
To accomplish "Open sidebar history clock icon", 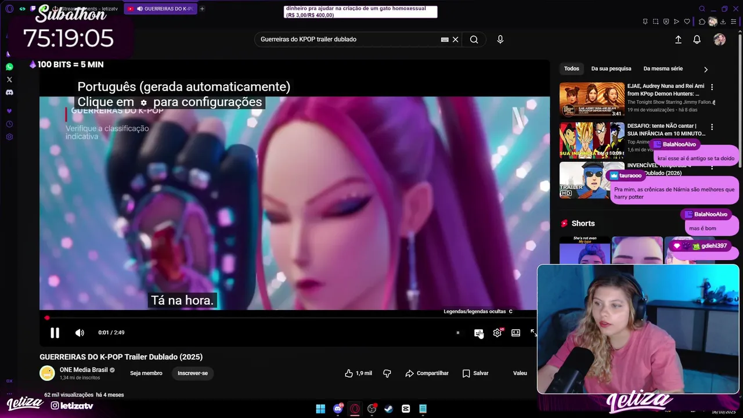I will pos(9,124).
